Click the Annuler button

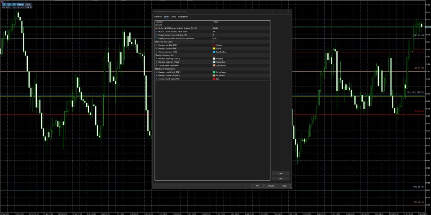click(271, 186)
